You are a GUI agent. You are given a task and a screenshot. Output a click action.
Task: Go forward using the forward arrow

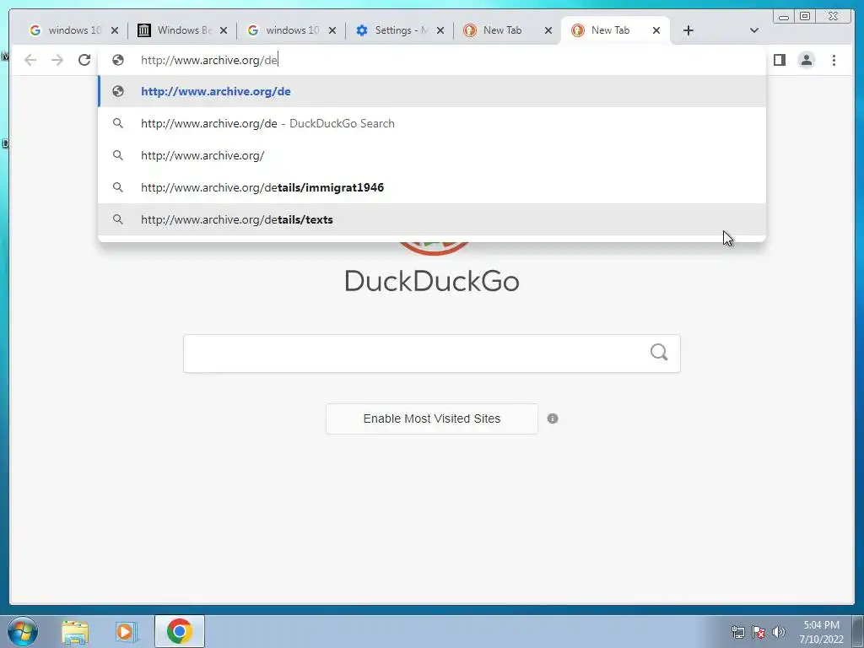pyautogui.click(x=57, y=60)
